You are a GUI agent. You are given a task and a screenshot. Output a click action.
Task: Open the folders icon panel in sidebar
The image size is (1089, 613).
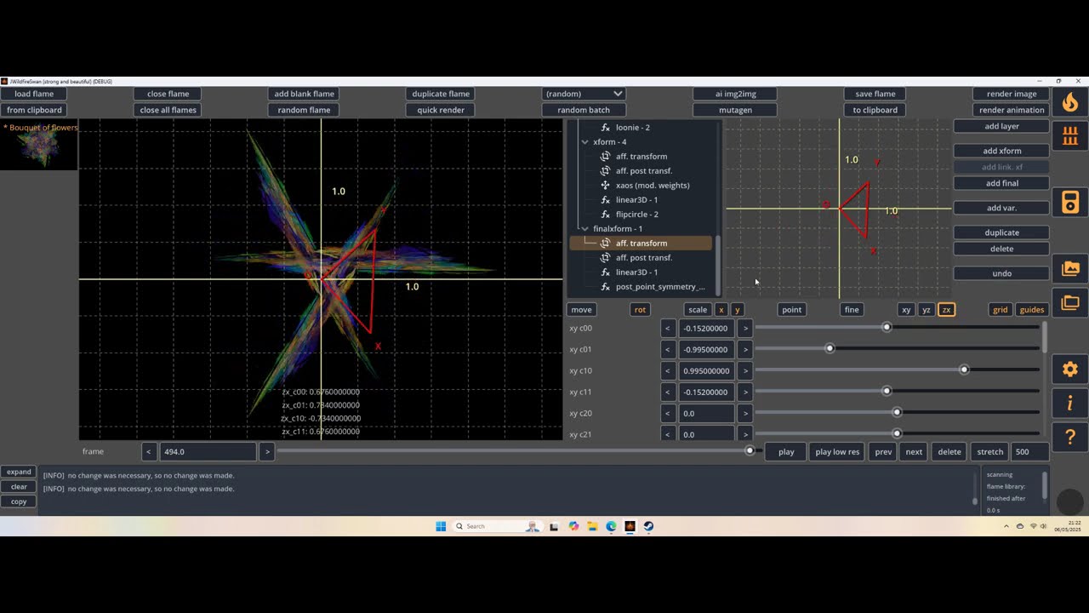(x=1070, y=302)
